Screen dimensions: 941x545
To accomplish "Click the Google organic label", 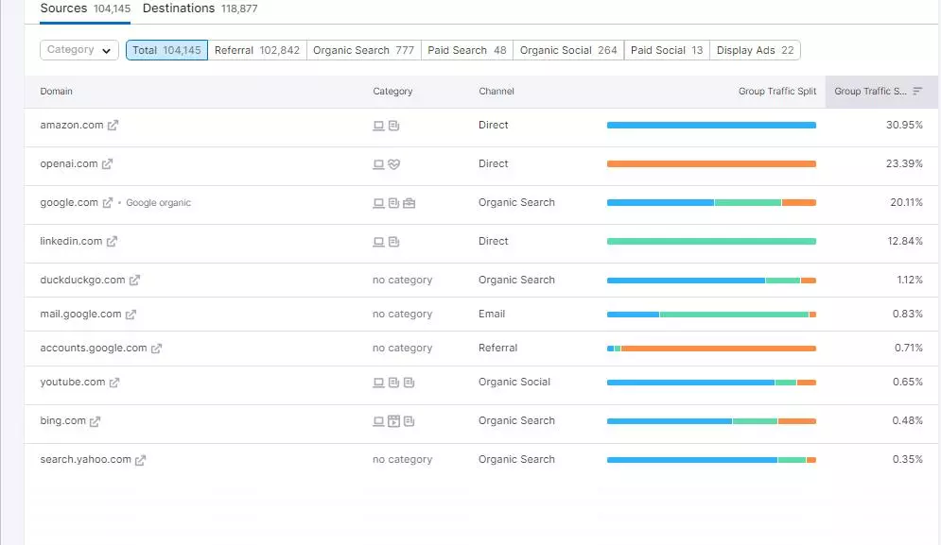I will point(159,203).
